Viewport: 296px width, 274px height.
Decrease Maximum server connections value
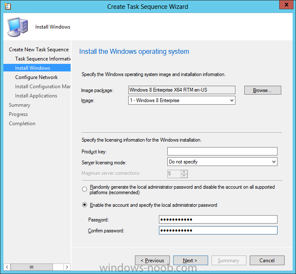(x=184, y=176)
